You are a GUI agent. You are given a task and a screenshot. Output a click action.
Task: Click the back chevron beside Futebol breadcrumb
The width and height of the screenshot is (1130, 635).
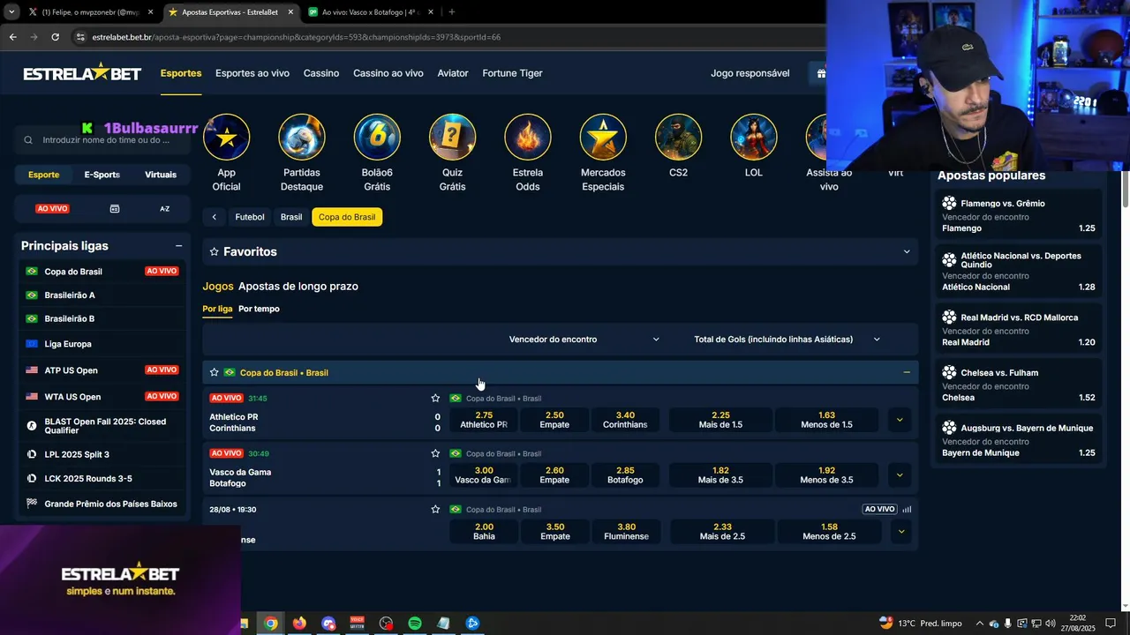pos(214,217)
